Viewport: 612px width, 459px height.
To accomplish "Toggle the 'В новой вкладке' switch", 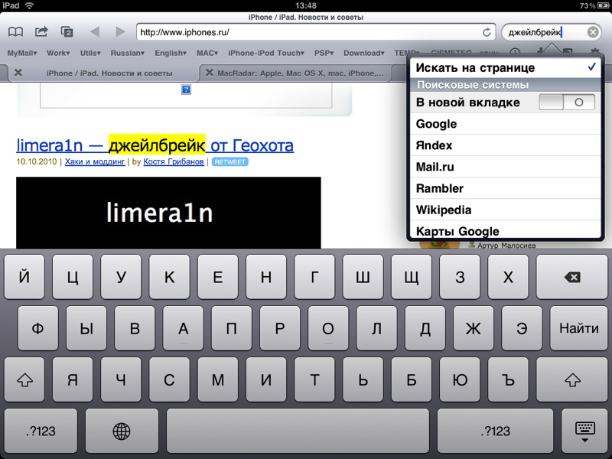I will (x=567, y=103).
